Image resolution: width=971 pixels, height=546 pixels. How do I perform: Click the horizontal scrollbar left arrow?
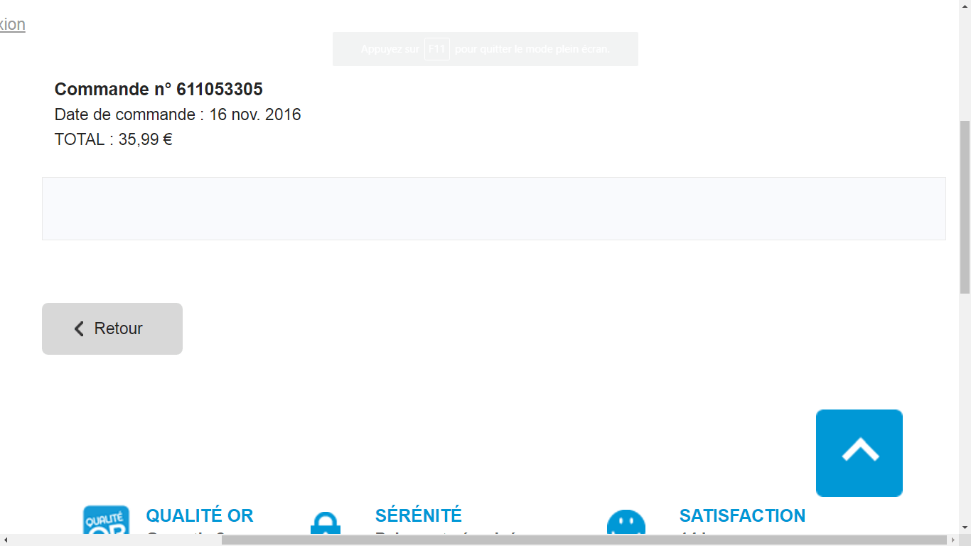6,540
